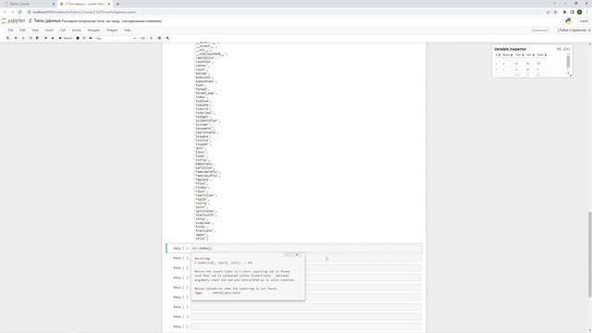The image size is (592, 333).
Task: Click the Python 3 (ipykernel) kernel name
Action: [x=573, y=31]
